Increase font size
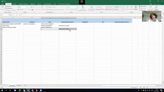The height and width of the screenshot is (92, 164). (32, 7)
